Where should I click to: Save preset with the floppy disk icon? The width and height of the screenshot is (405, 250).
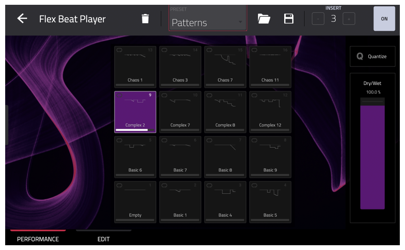coord(289,19)
